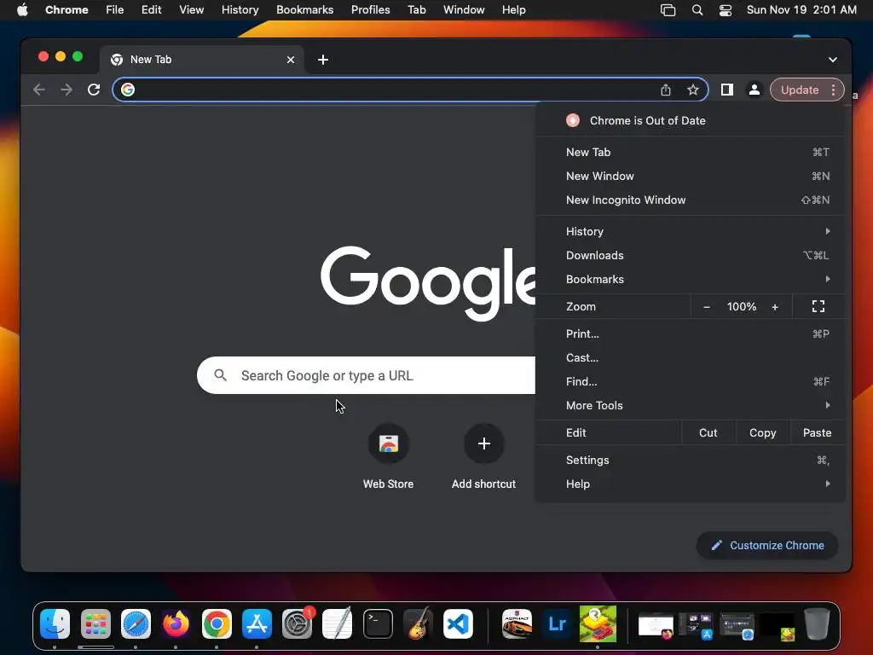Select Print... in the menu
This screenshot has height=655, width=873.
coord(691,333)
